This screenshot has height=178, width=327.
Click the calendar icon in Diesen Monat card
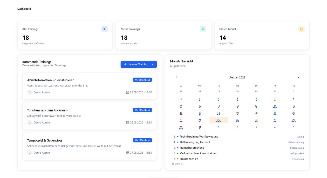[x=302, y=29]
